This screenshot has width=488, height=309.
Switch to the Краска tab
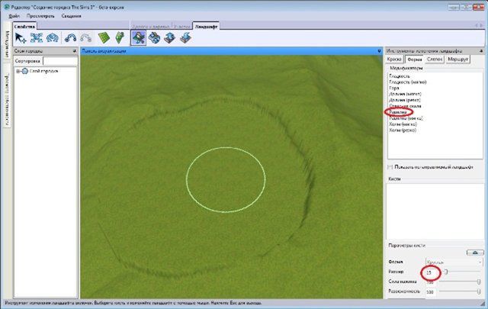(x=394, y=58)
